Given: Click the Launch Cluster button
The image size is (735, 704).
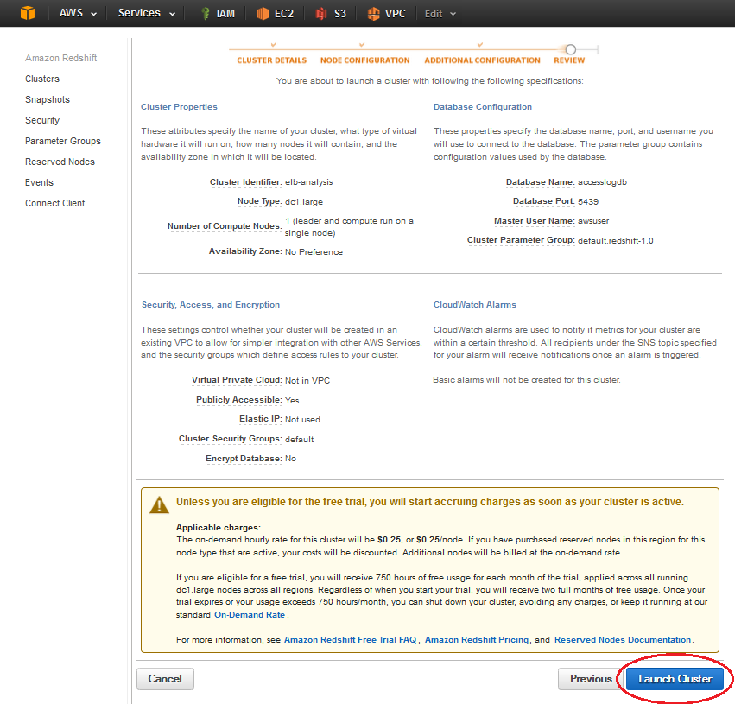Looking at the screenshot, I should pyautogui.click(x=675, y=679).
